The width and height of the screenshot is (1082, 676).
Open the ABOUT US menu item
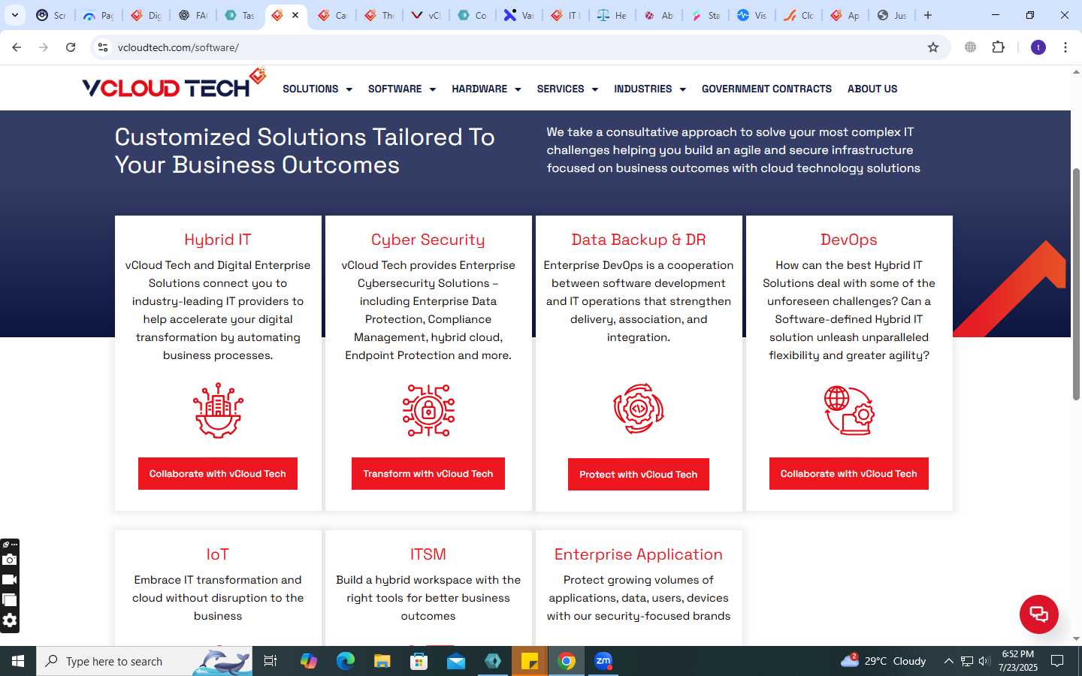(x=872, y=89)
